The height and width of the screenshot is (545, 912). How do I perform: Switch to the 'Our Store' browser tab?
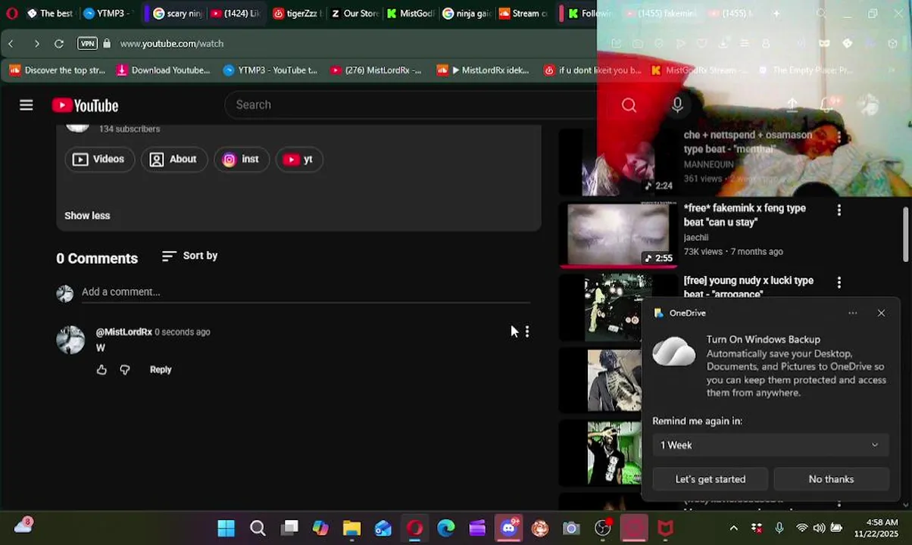[354, 13]
